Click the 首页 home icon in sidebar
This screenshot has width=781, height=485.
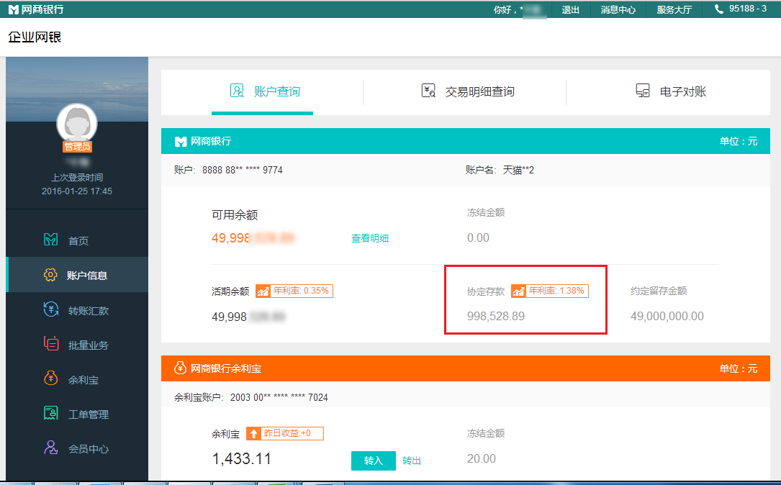(51, 240)
